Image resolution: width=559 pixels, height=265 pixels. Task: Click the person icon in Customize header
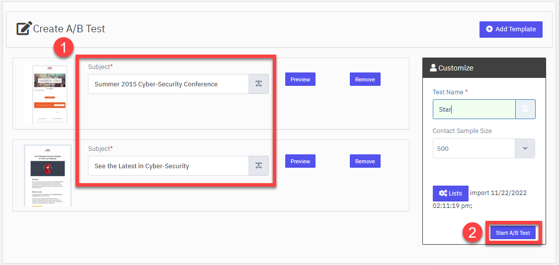(433, 67)
